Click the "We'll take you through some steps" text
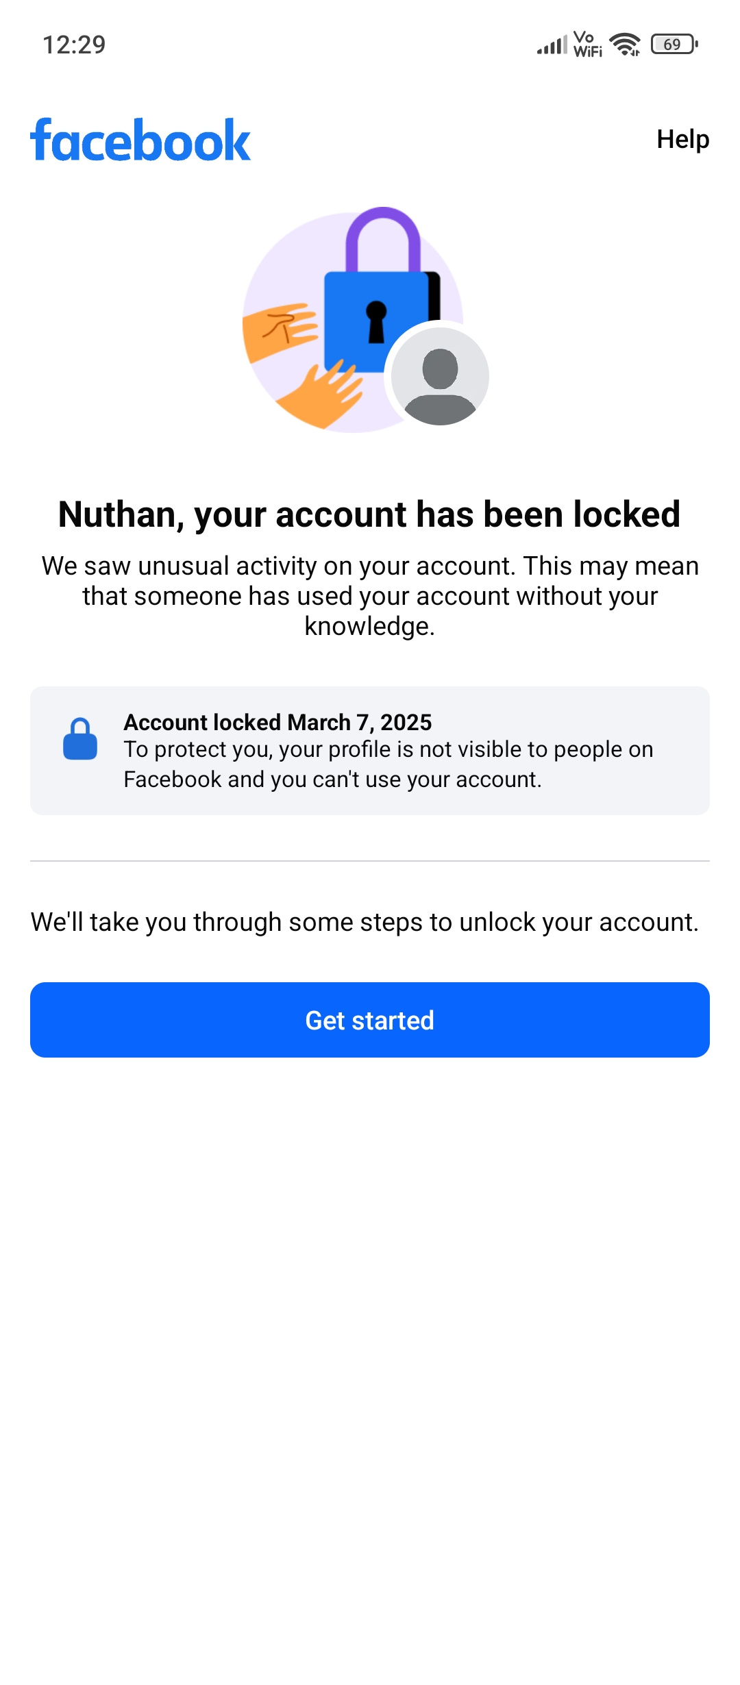The width and height of the screenshot is (740, 1685). point(365,922)
